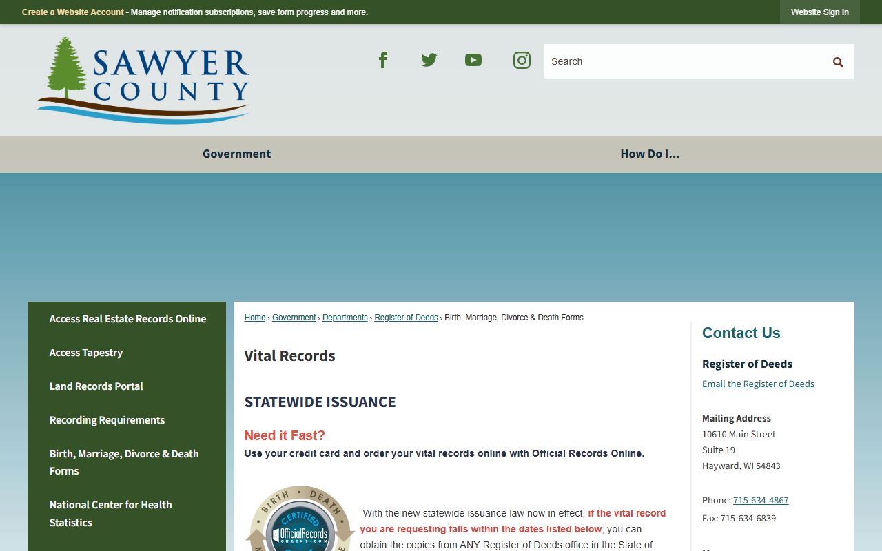Go to Home breadcrumb link
The height and width of the screenshot is (551, 882).
(255, 318)
